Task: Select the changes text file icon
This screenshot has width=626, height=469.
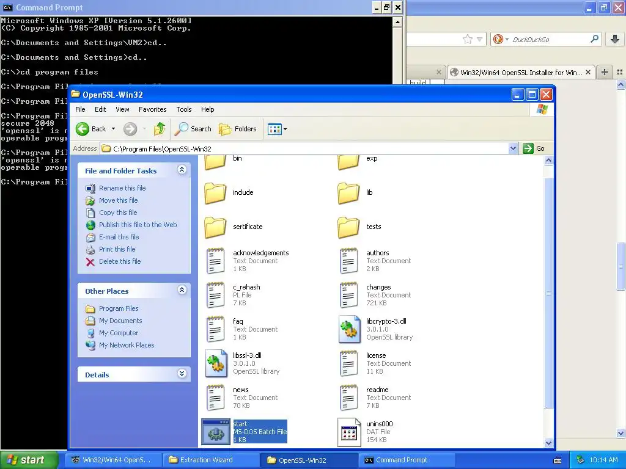Action: click(x=348, y=295)
